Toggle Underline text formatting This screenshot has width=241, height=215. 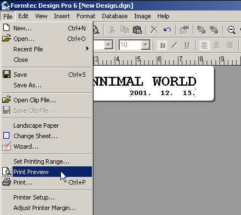[187, 45]
